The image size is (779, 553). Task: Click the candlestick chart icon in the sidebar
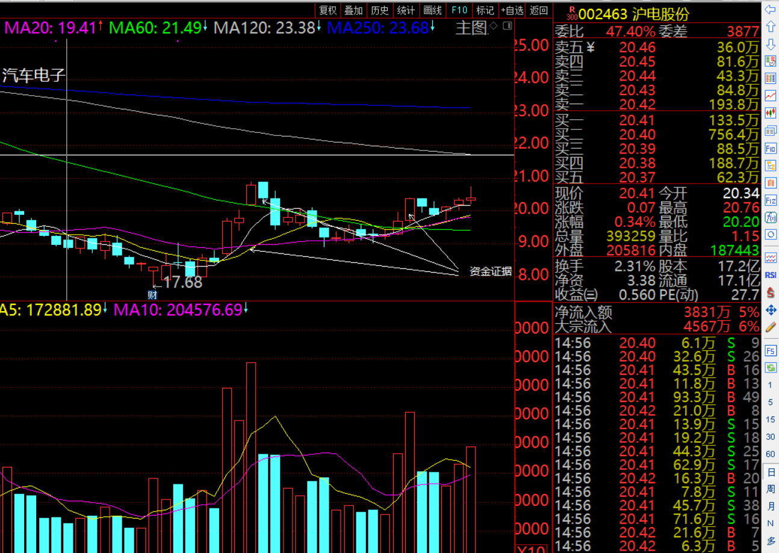771,113
